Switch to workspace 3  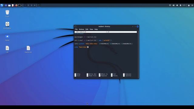coord(32,5)
